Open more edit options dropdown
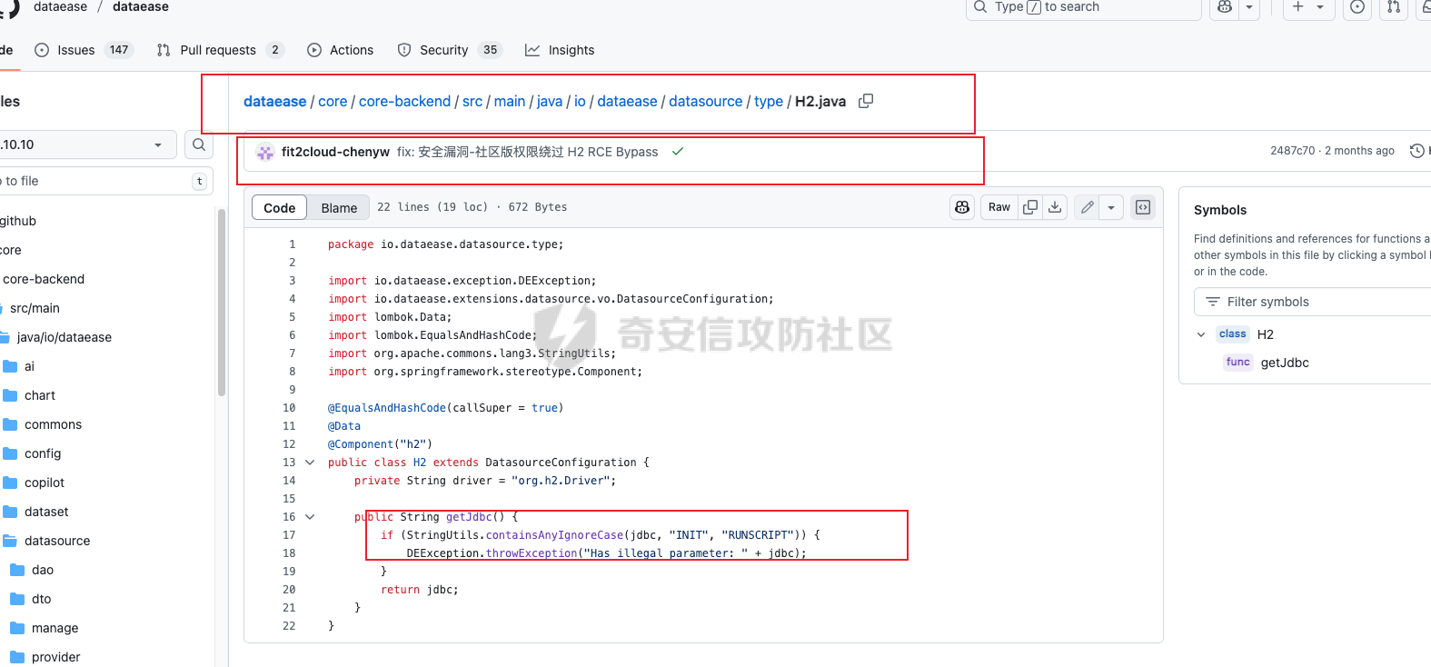1431x667 pixels. point(1111,207)
